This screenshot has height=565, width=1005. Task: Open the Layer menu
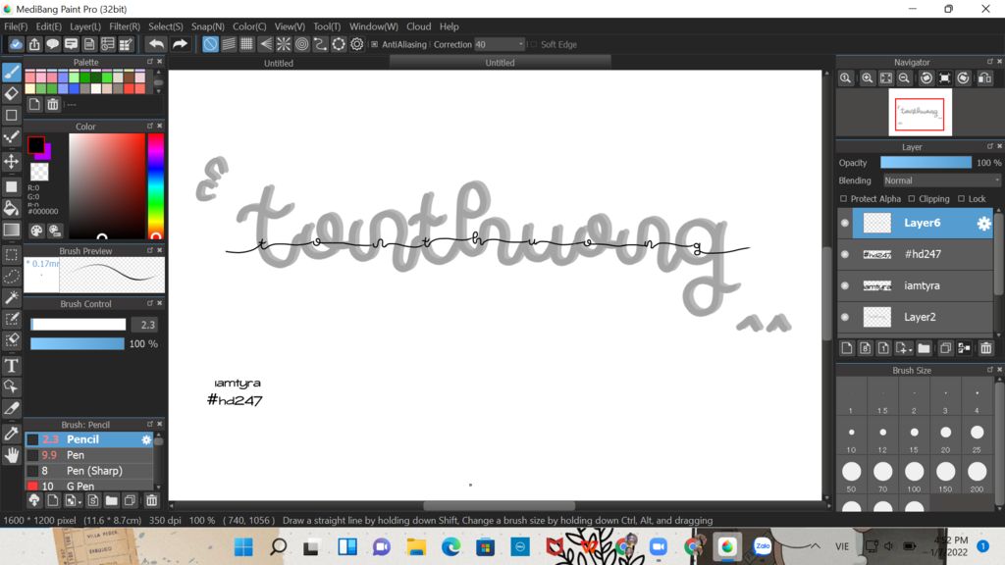85,26
